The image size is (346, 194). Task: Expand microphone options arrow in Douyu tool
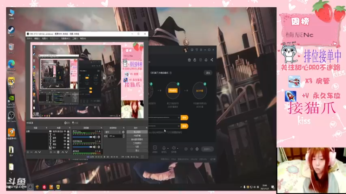pos(168,148)
